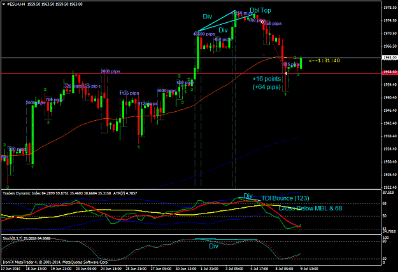Select the '1000 pips' label
The height and width of the screenshot is (272, 398).
tap(166, 91)
